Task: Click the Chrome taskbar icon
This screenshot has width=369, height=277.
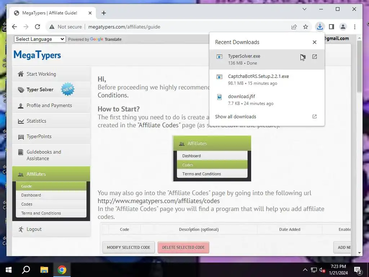Action: (x=62, y=270)
